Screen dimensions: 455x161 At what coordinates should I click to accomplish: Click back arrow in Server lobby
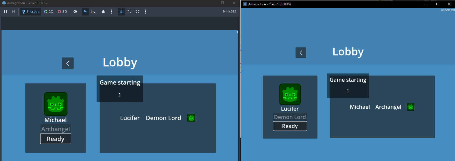pyautogui.click(x=68, y=63)
